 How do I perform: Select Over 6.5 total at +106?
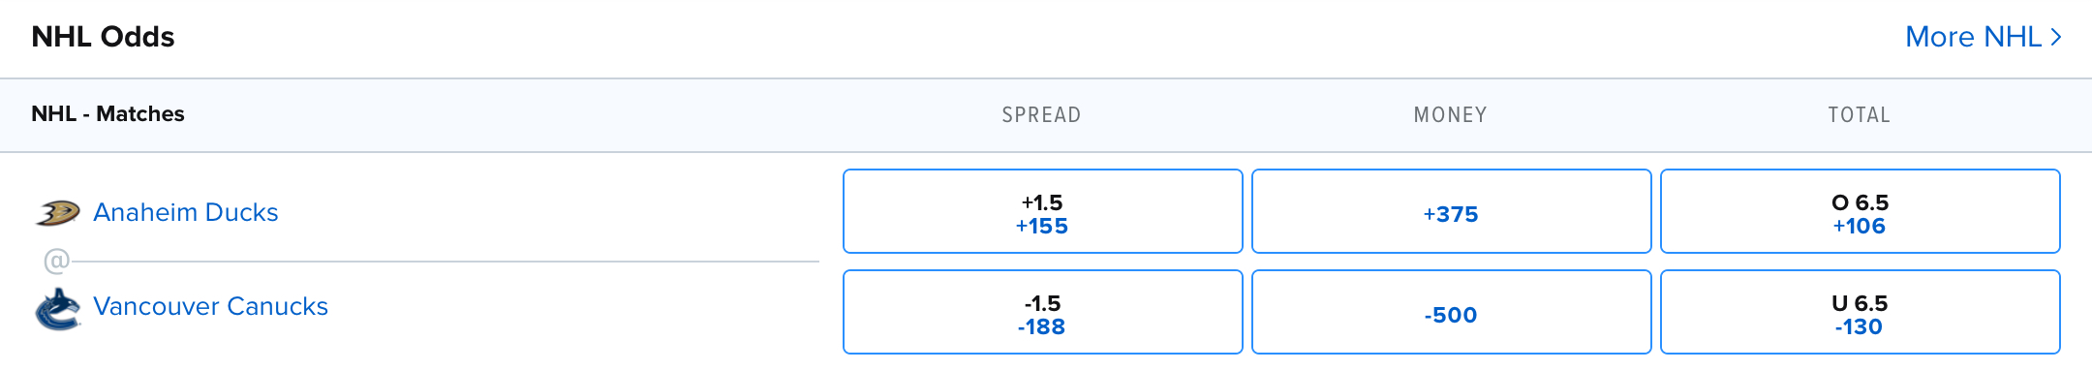[x=1860, y=211]
